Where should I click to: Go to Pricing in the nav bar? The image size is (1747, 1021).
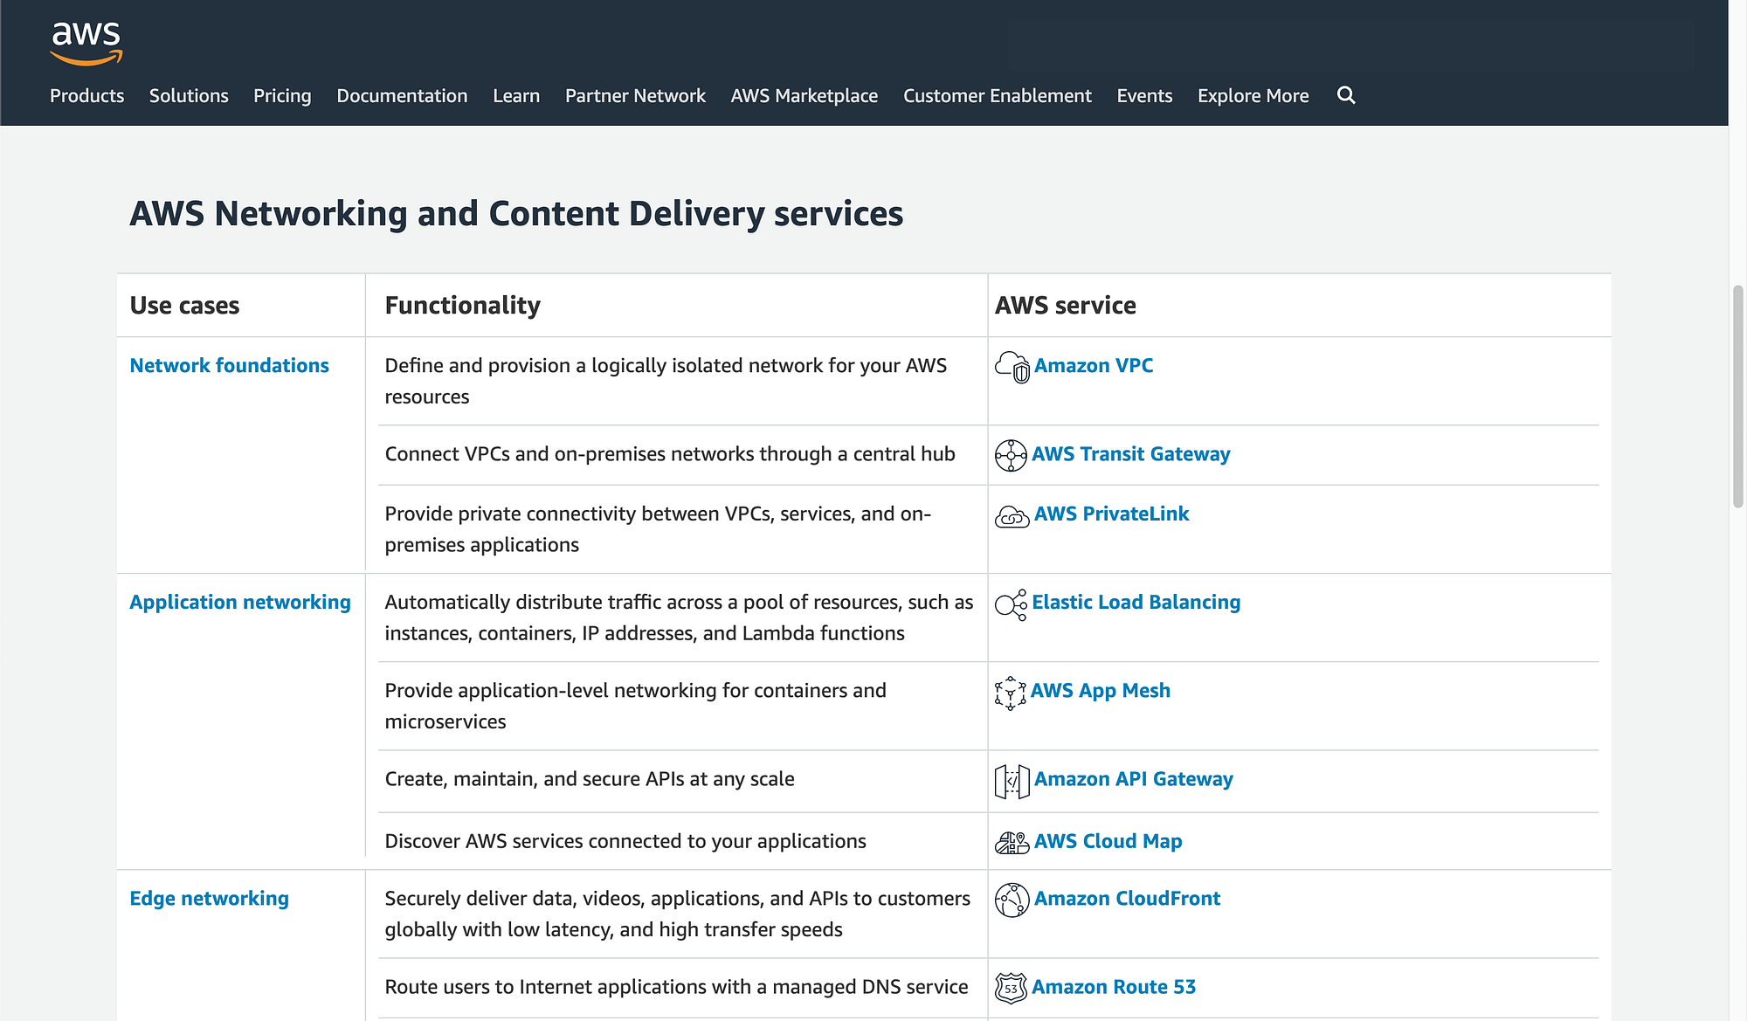tap(282, 95)
